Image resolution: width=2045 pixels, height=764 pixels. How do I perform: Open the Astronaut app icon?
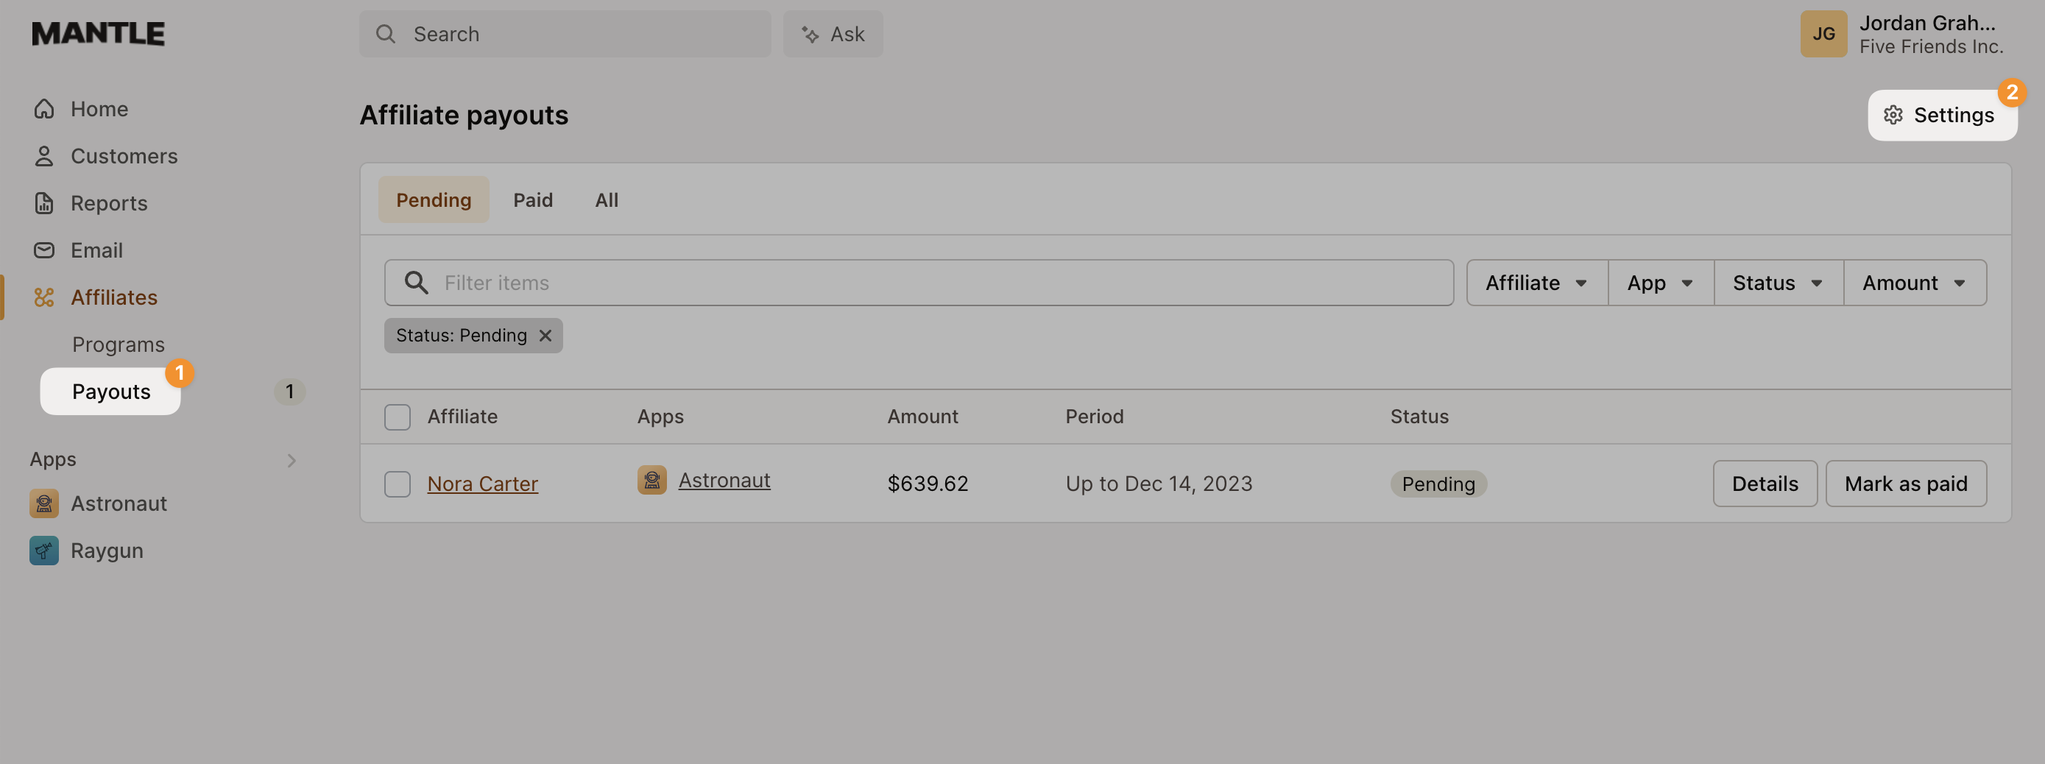[43, 503]
